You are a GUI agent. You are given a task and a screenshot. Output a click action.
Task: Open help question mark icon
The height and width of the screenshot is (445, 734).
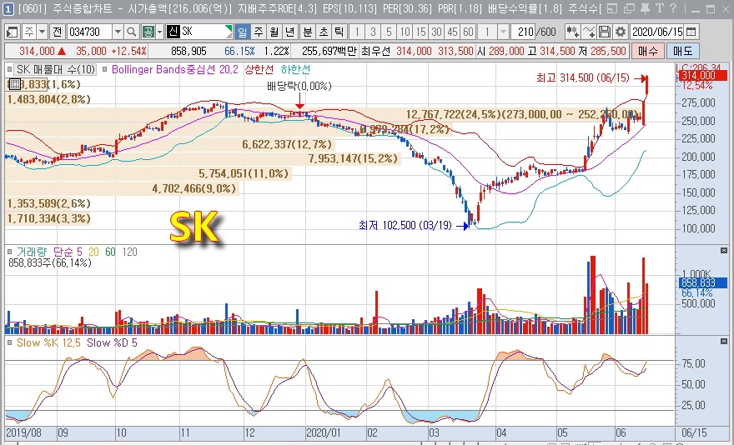674,8
